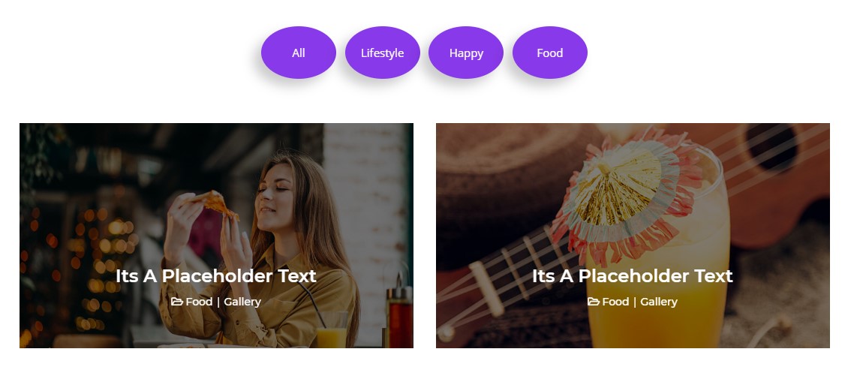This screenshot has height=370, width=851.
Task: Open Food category link on pizza card
Action: point(199,302)
